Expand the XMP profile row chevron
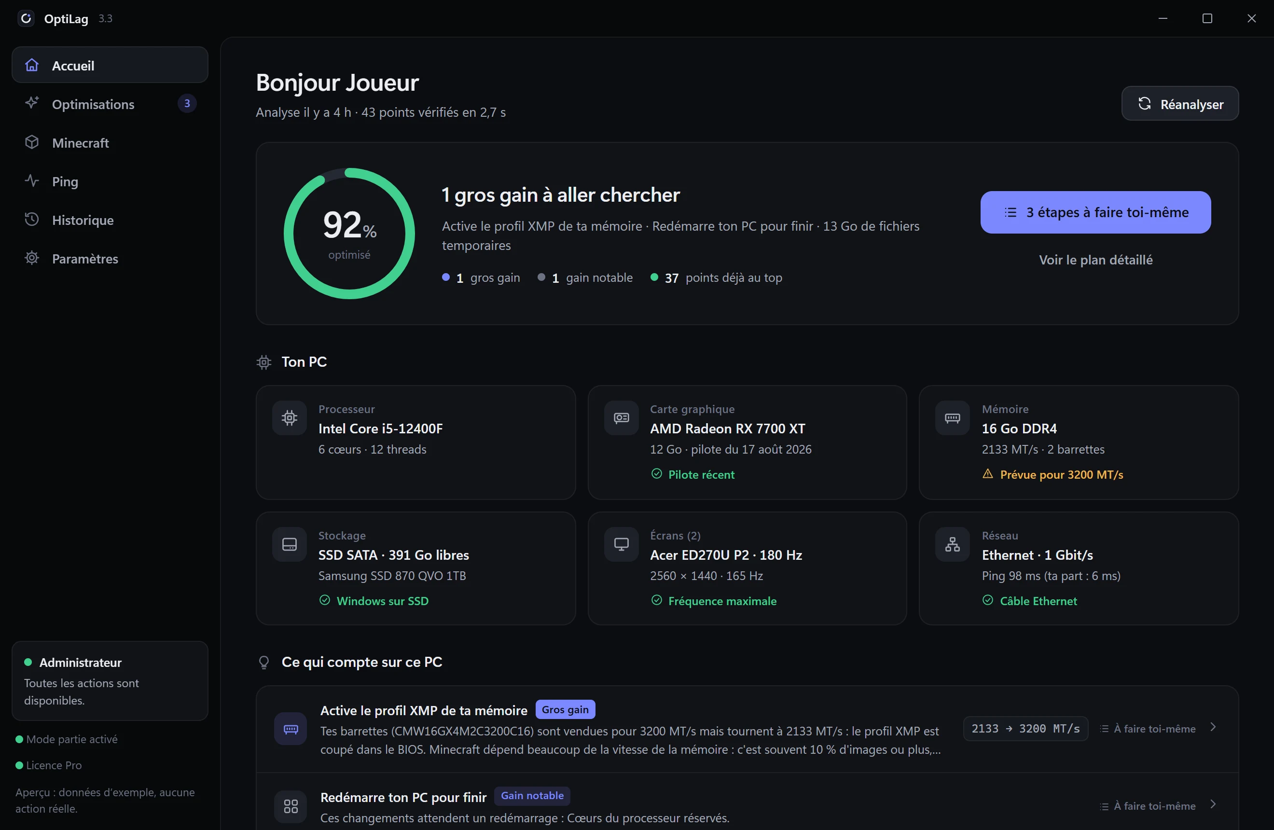Viewport: 1274px width, 830px height. click(1213, 727)
